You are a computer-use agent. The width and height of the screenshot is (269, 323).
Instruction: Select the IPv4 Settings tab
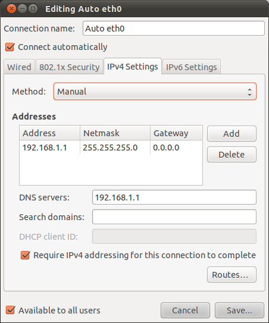coord(133,67)
